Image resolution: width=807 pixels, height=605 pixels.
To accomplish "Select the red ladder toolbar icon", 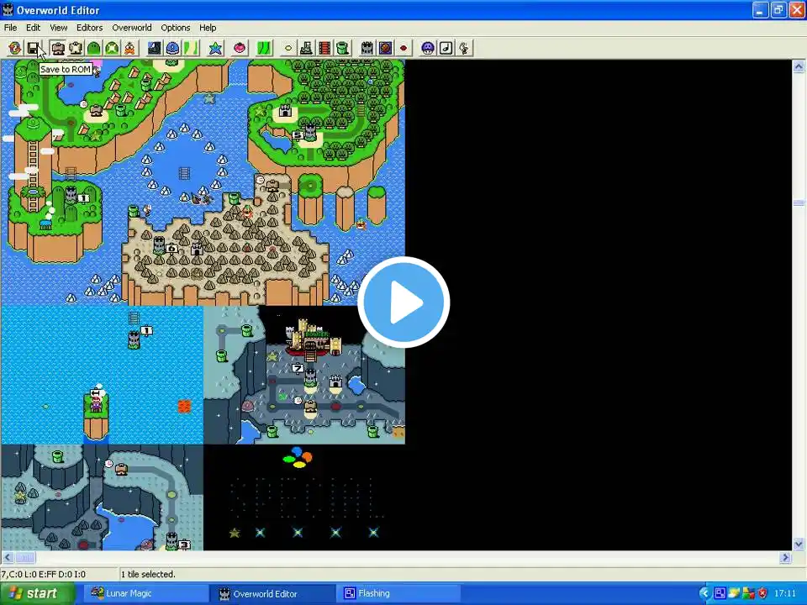I will tap(324, 49).
